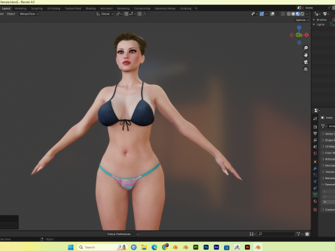Screen dimensions: 335x251
Task: Open the Rendering workspace tab
Action: click(124, 8)
